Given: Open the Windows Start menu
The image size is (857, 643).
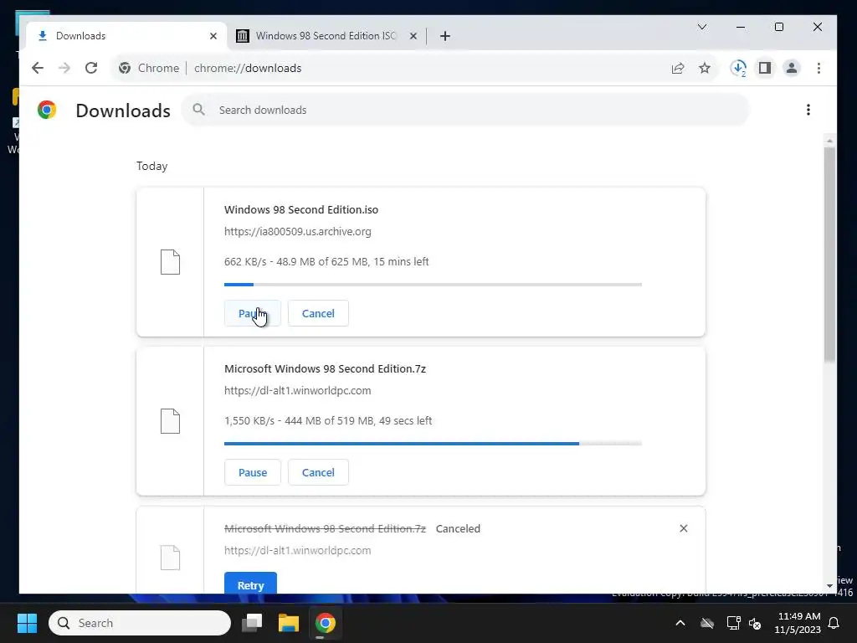Looking at the screenshot, I should [x=27, y=623].
